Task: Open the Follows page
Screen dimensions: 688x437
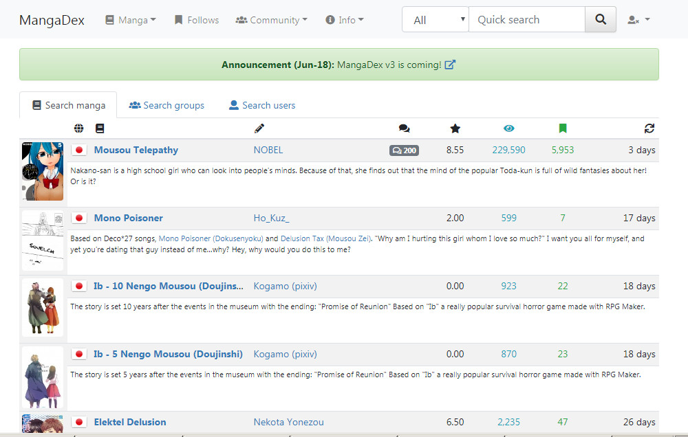Action: 197,20
